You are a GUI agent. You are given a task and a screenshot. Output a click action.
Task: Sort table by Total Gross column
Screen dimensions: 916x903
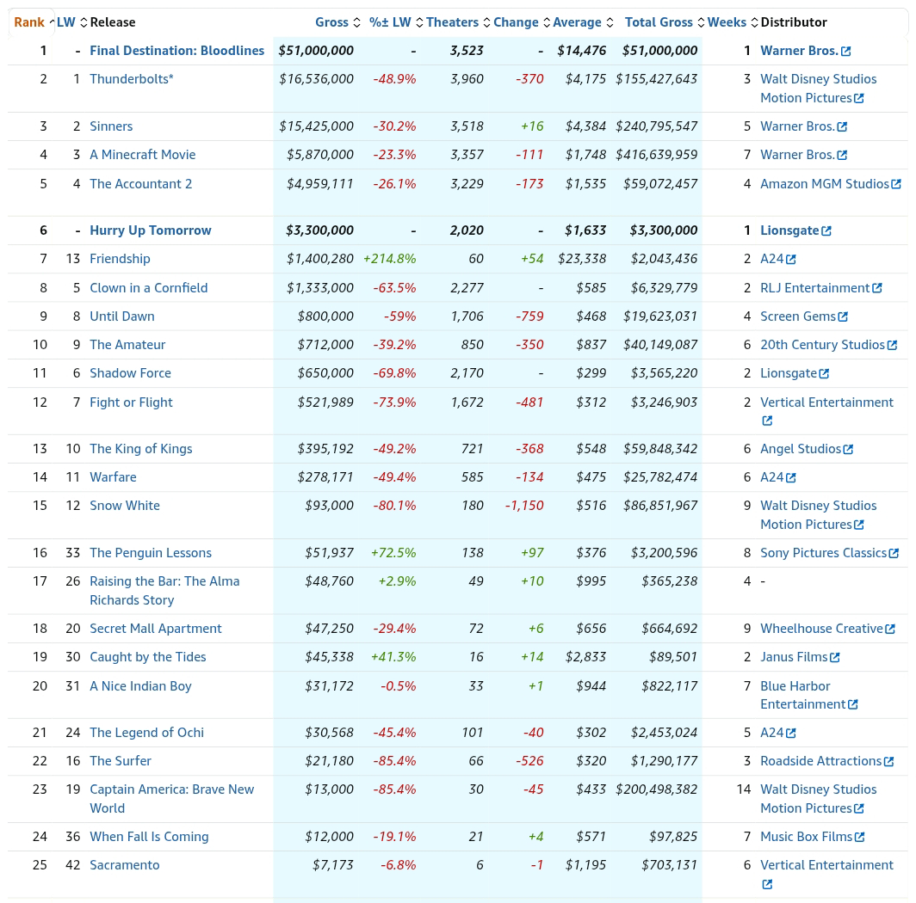665,22
